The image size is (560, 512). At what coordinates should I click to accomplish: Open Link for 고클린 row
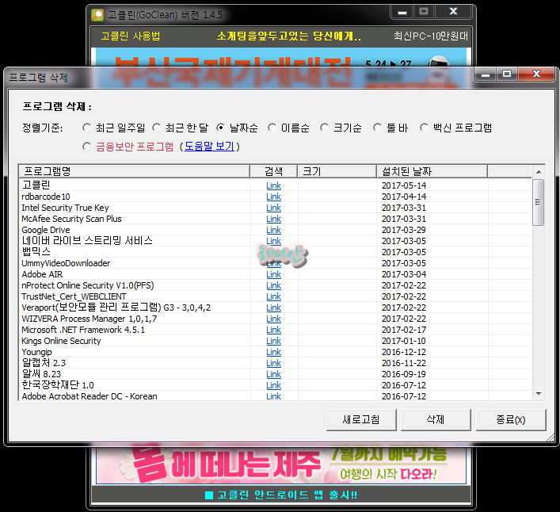[x=273, y=185]
